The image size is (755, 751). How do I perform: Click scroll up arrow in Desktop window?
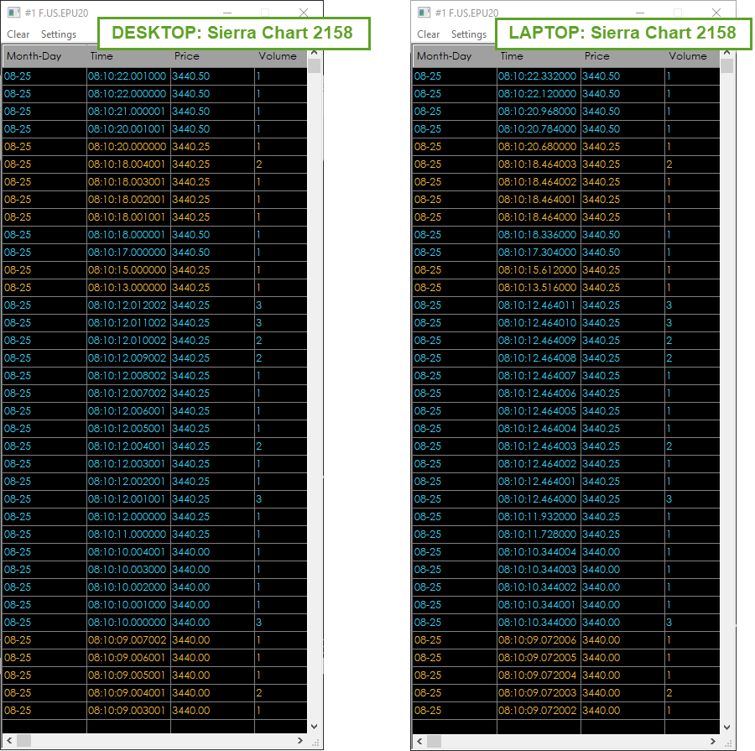(x=315, y=53)
